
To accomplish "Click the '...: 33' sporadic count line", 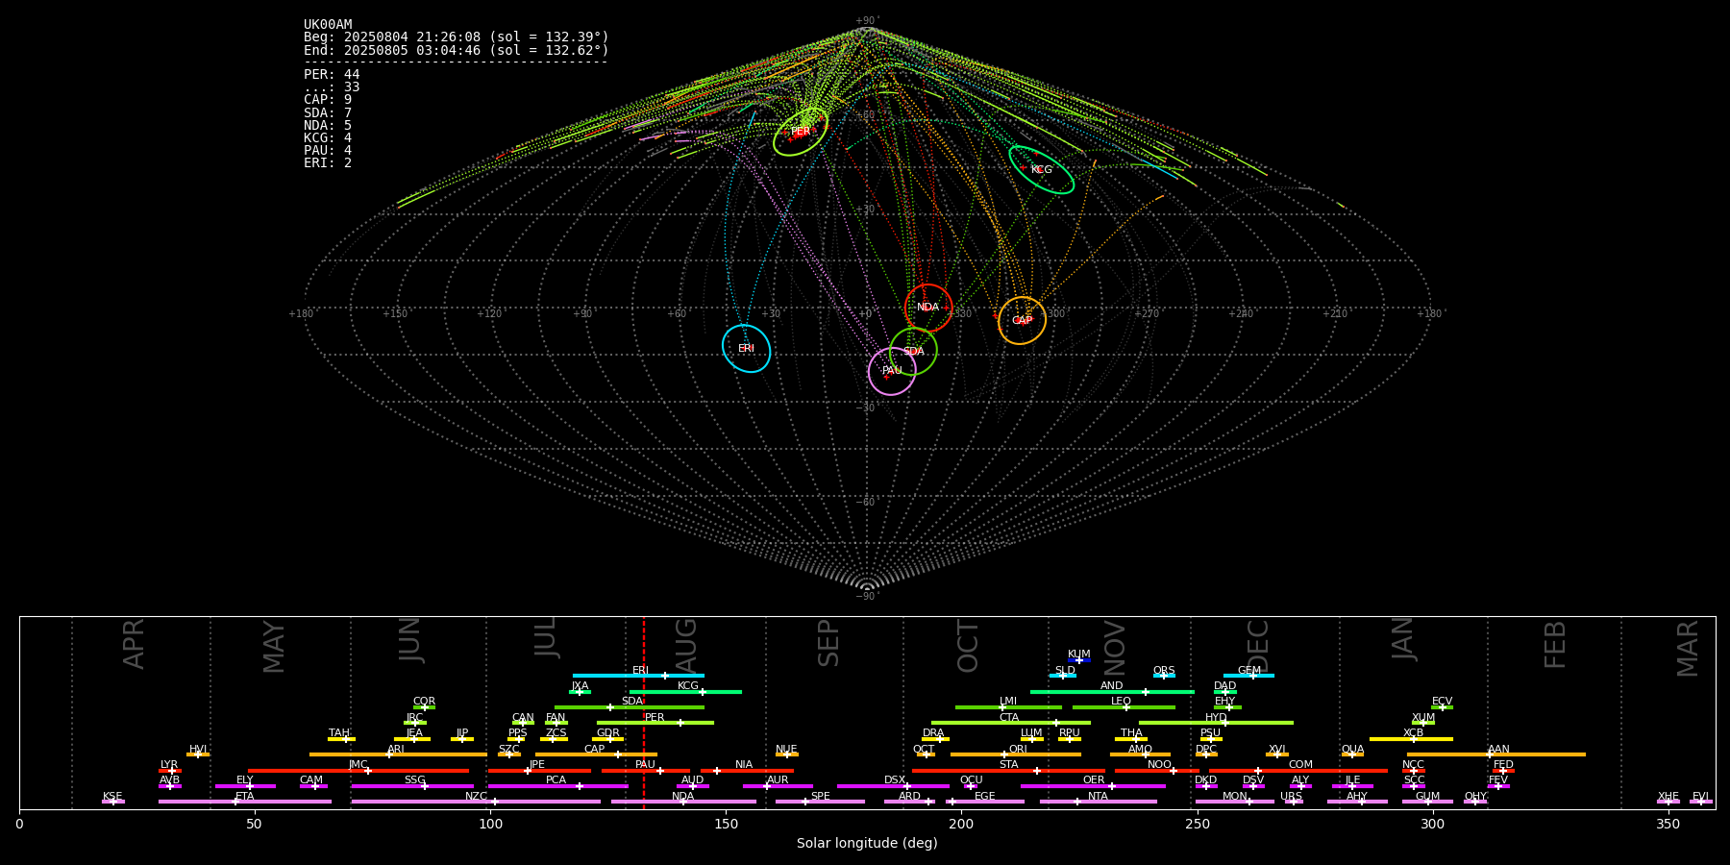I will tap(332, 87).
